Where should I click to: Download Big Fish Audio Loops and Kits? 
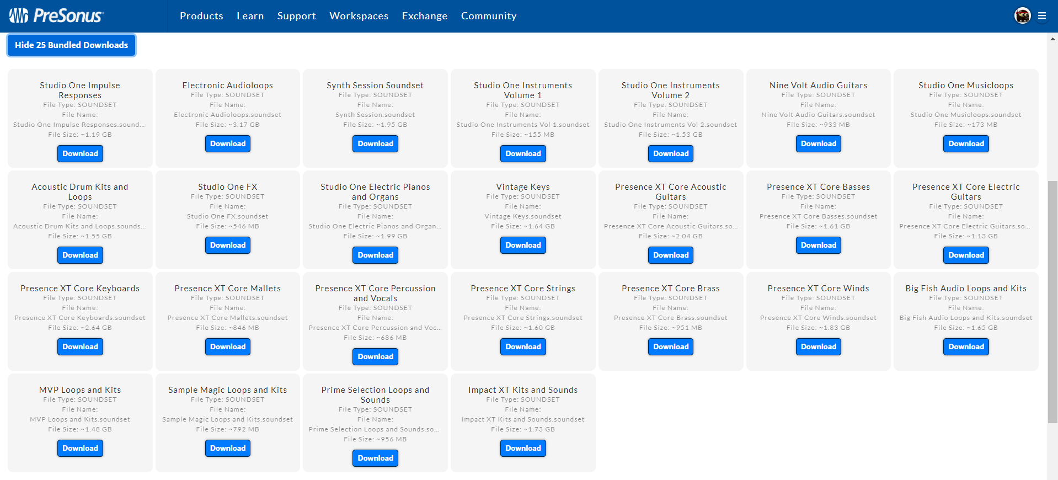pyautogui.click(x=966, y=346)
